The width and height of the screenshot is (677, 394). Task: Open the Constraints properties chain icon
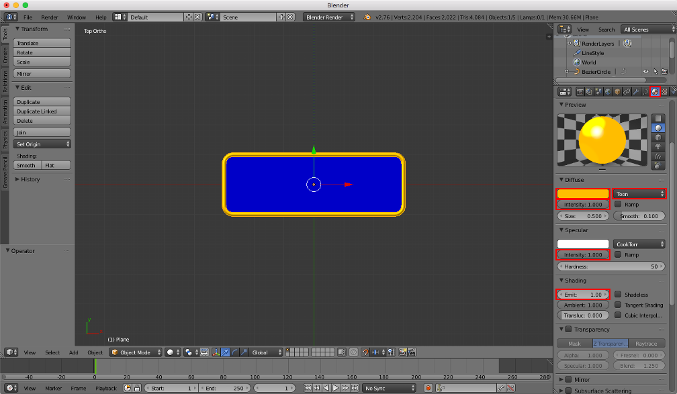coord(627,91)
